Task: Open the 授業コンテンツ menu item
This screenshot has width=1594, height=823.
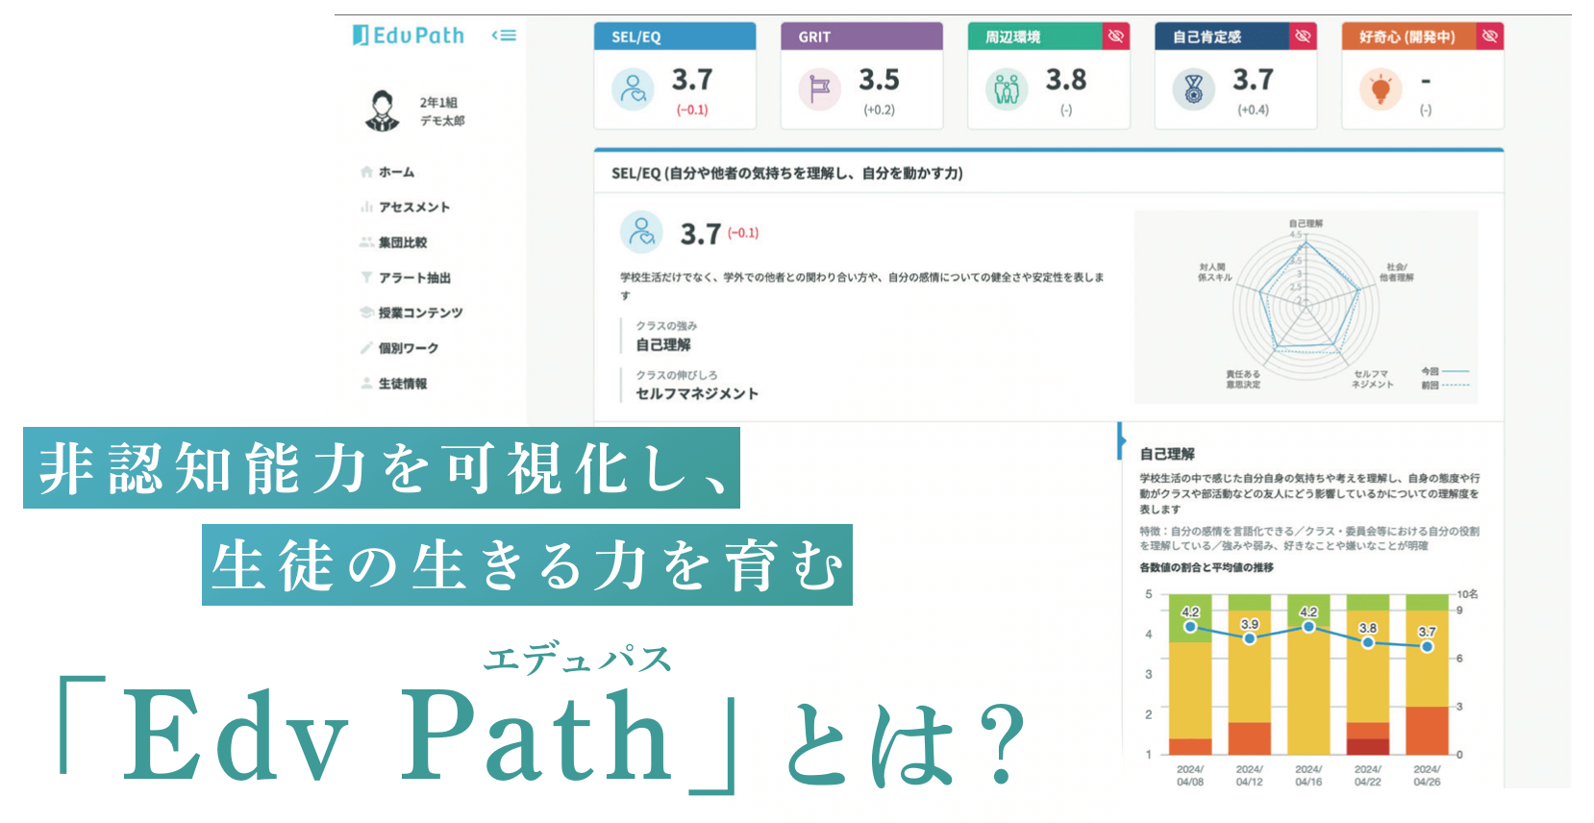Action: point(420,312)
